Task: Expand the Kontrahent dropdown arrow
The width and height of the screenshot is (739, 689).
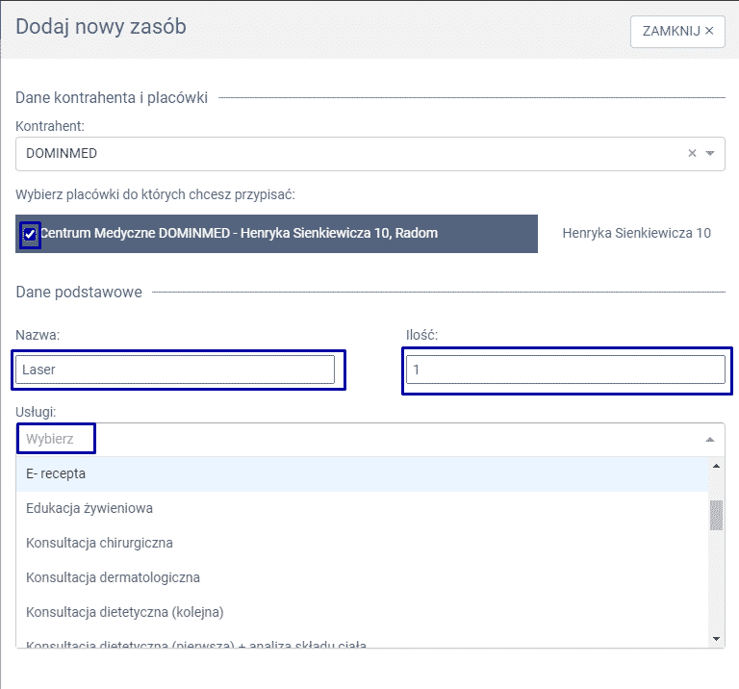Action: coord(710,153)
